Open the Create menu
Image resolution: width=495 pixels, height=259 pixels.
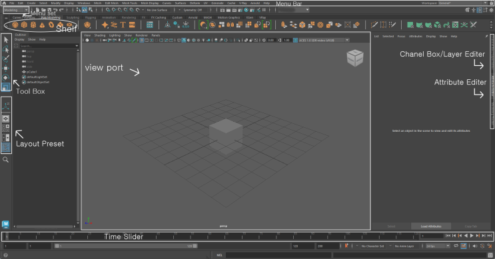[x=31, y=3]
